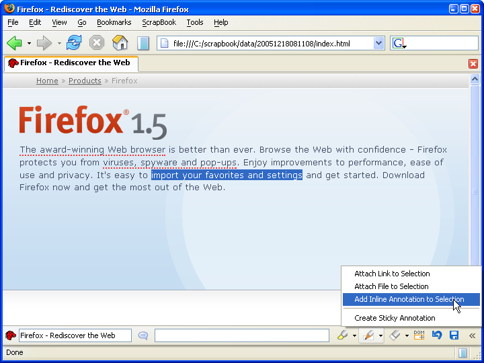Click the comment speech bubble icon

tap(143, 335)
